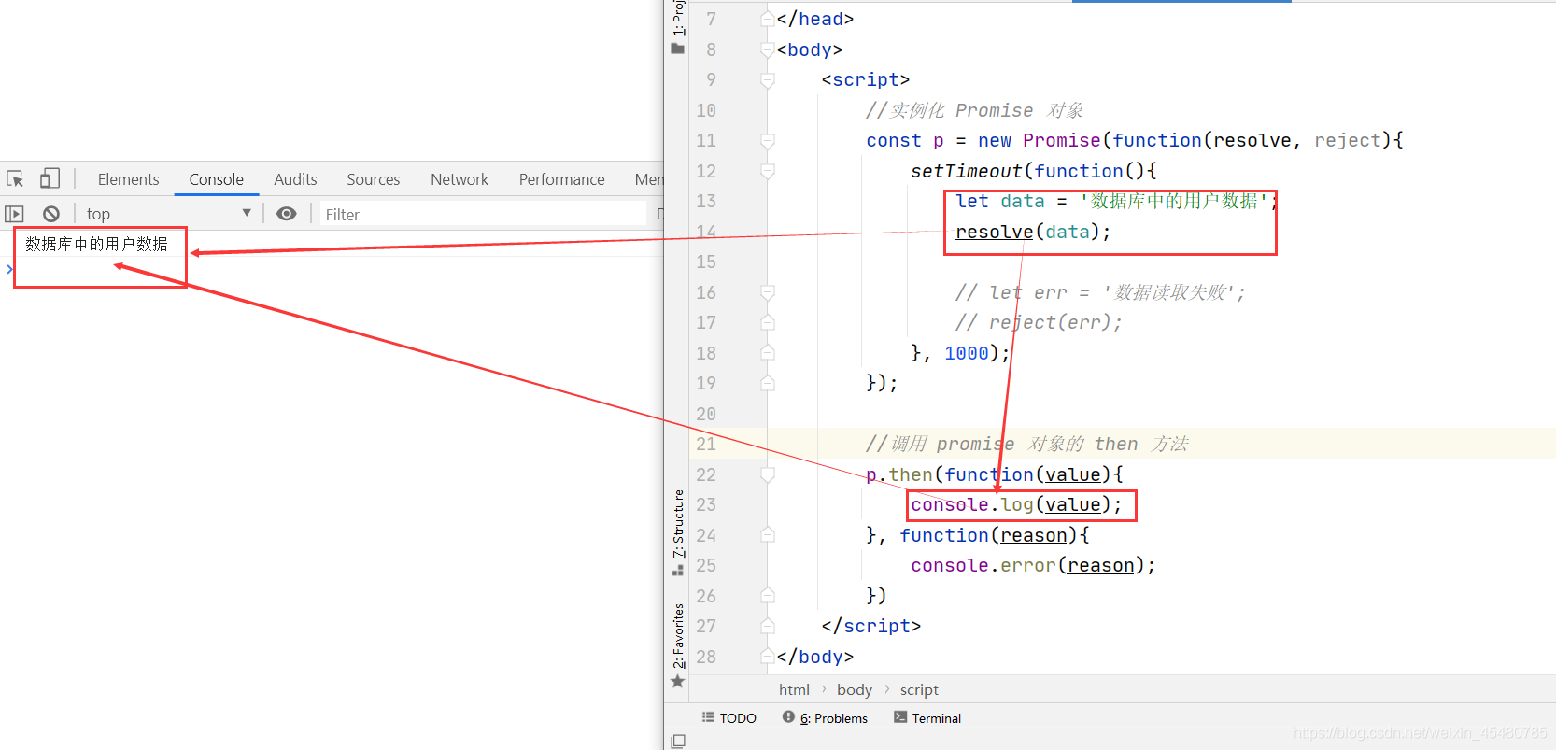1556x750 pixels.
Task: Click the console prompt chevron
Action: [9, 269]
